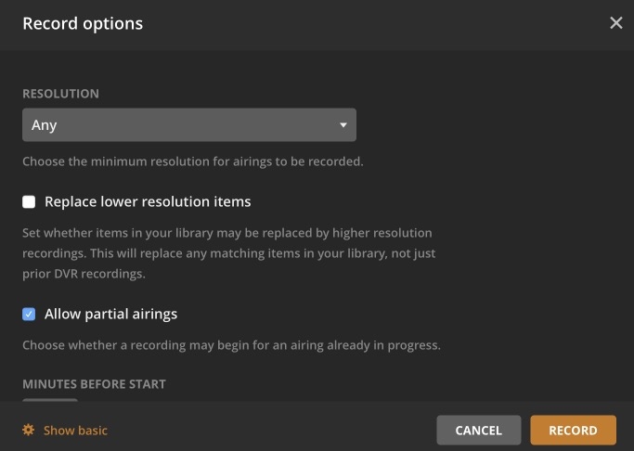Click the Minutes Before Start field

coord(50,400)
